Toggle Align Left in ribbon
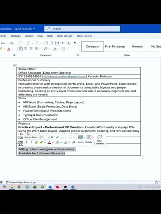Viewport: 161px width, 214px height. (x=20, y=49)
